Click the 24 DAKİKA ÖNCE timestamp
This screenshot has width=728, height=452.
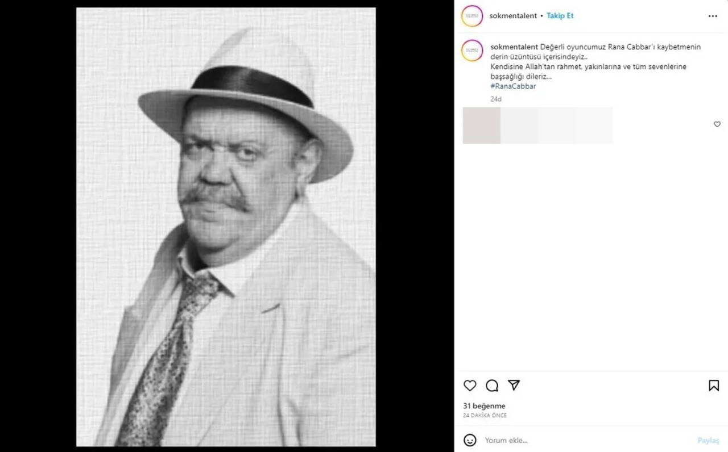click(x=485, y=416)
